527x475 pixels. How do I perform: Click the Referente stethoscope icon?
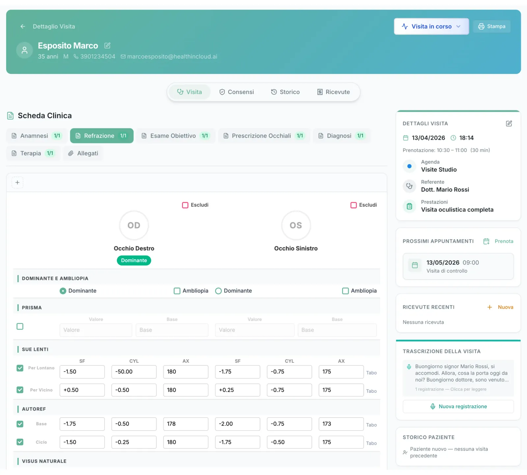(x=409, y=186)
